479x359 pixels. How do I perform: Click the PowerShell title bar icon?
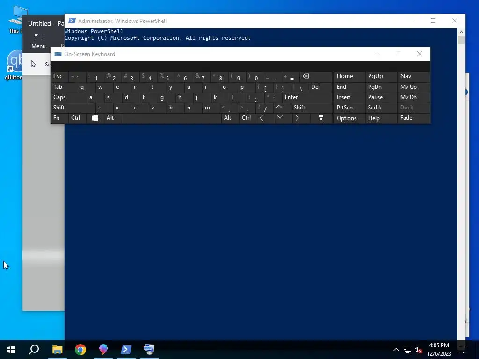coord(72,21)
